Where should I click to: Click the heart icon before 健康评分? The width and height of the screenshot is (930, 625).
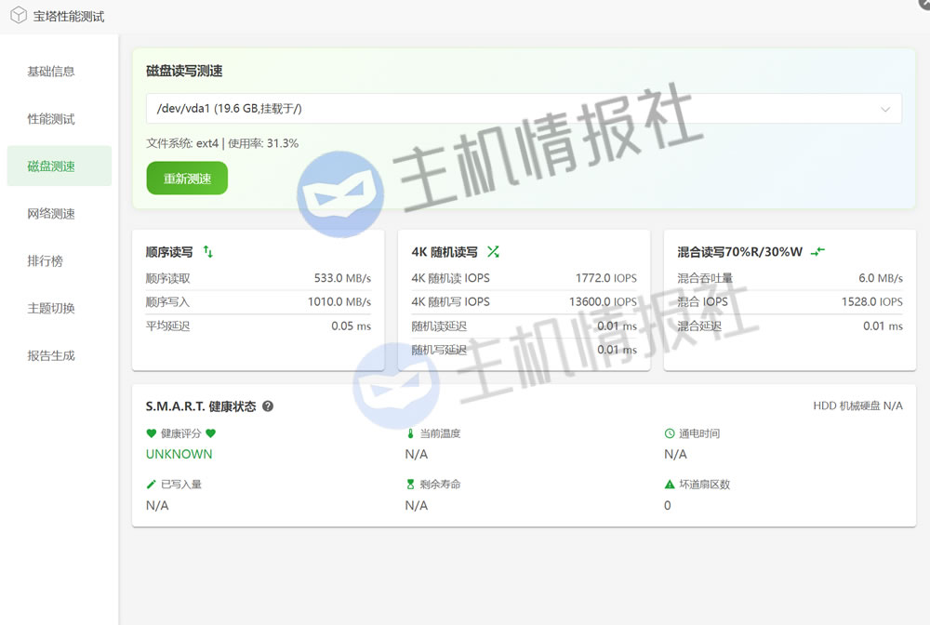152,433
